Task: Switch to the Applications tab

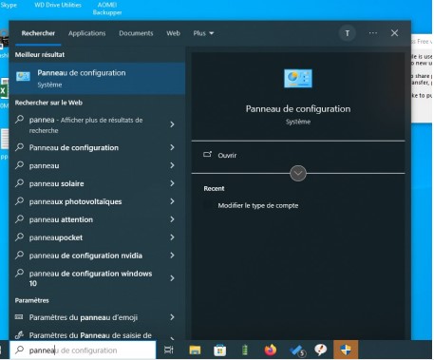Action: click(x=86, y=33)
